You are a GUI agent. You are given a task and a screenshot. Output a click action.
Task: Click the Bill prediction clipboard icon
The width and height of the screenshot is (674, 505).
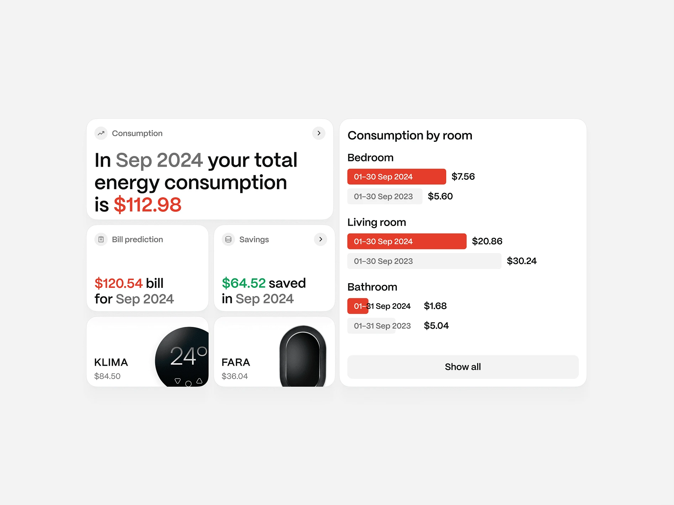point(101,240)
